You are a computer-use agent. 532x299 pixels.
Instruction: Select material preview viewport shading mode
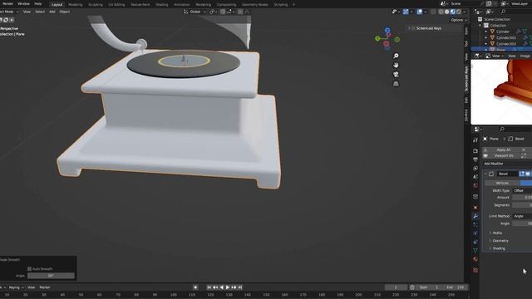[452, 12]
